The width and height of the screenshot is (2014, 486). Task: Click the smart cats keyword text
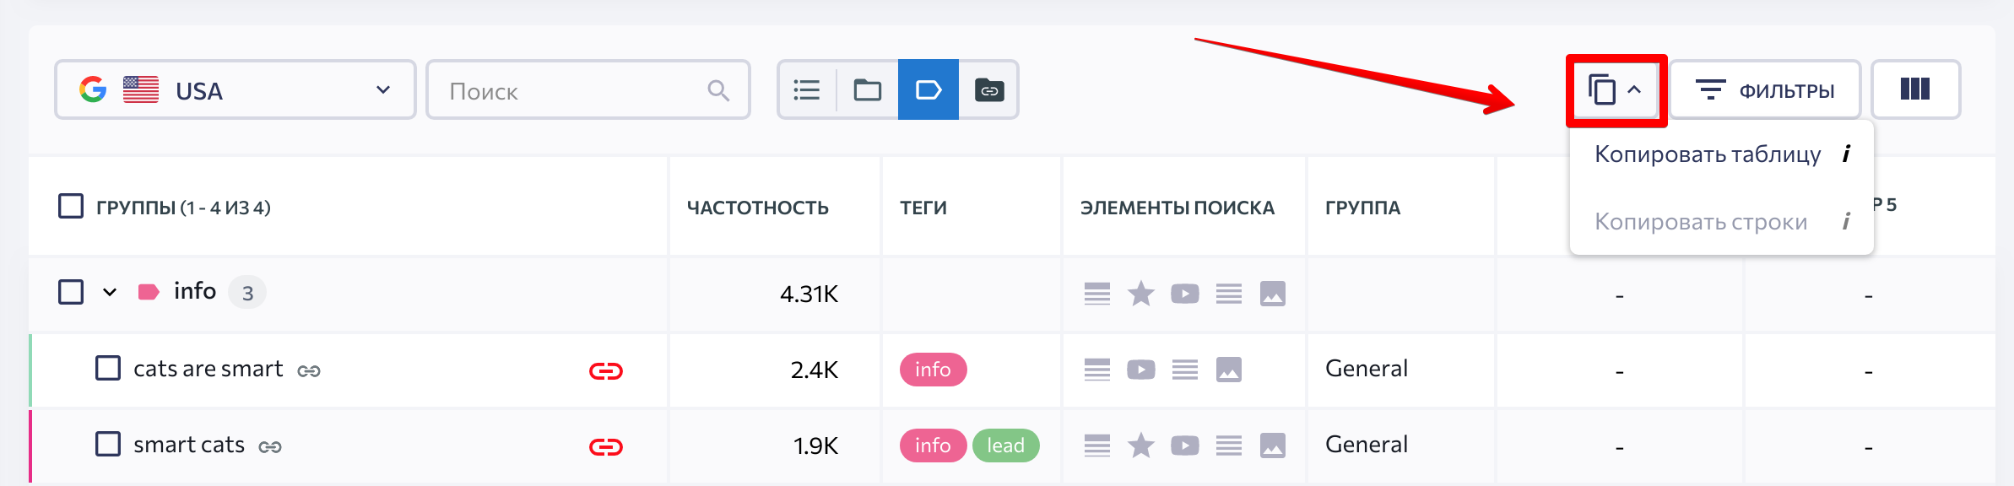[189, 445]
